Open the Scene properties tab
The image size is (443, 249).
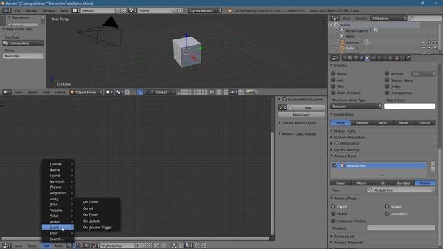pos(356,58)
